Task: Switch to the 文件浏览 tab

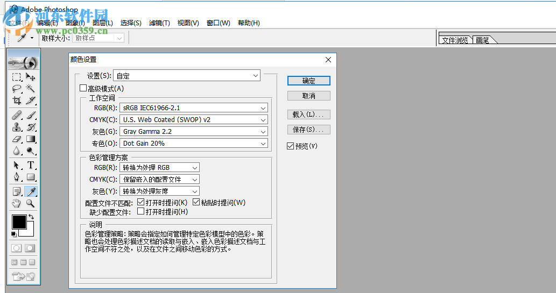Action: 455,40
